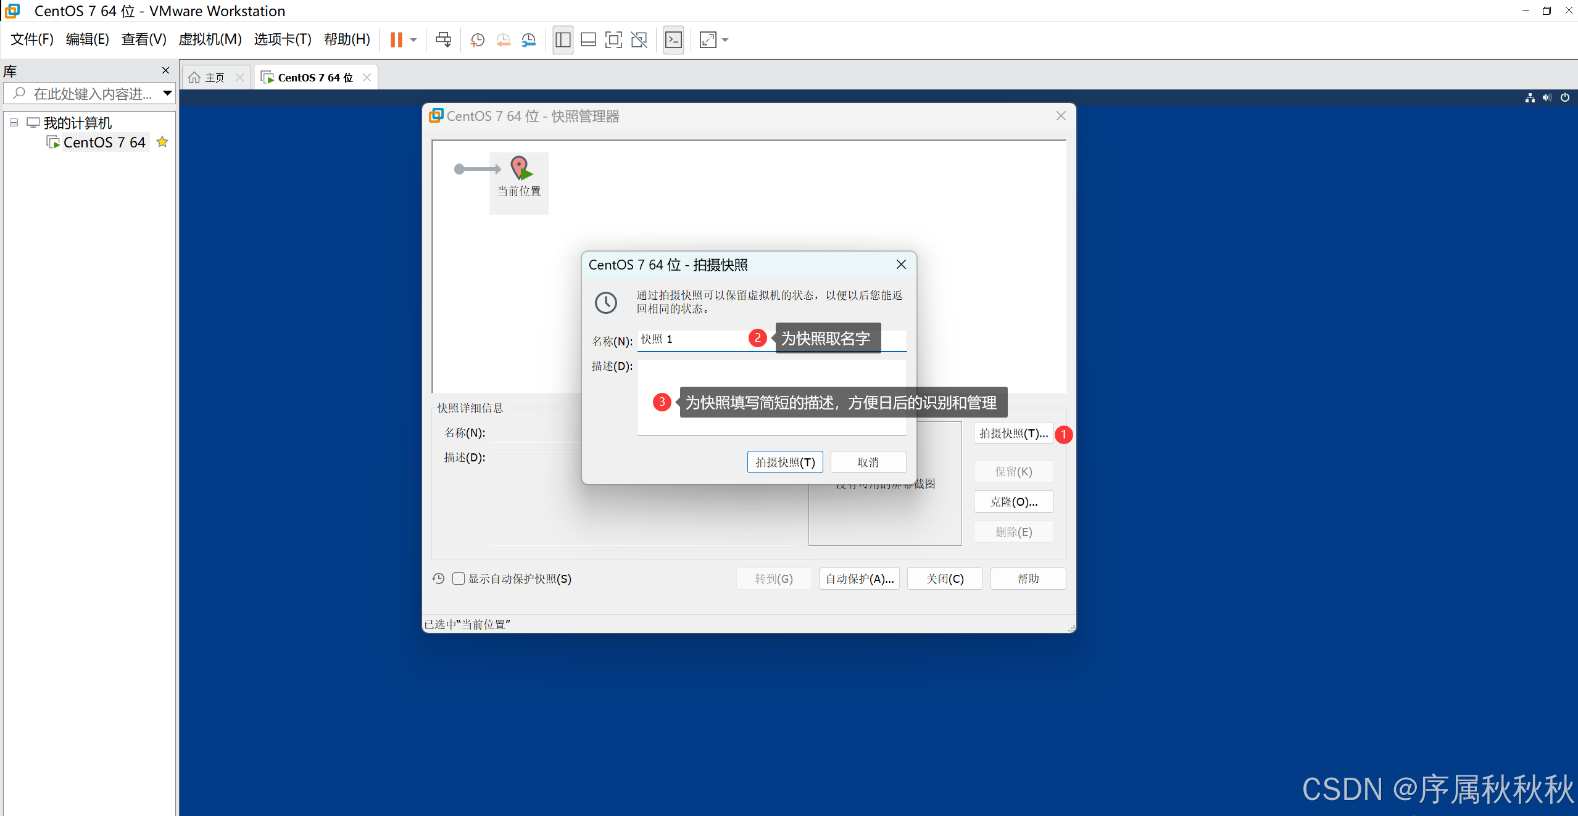Collapse the My Computer tree node
The width and height of the screenshot is (1578, 816).
point(14,122)
